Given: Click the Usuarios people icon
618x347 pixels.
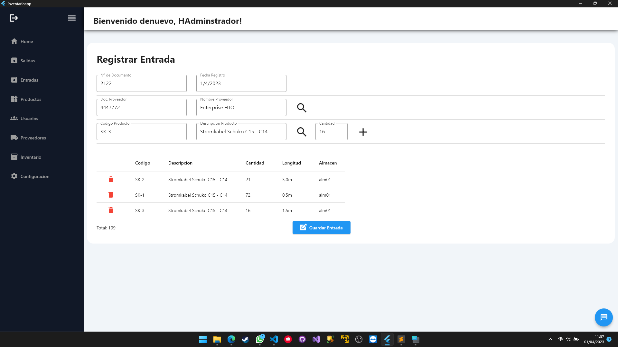Looking at the screenshot, I should click(x=14, y=118).
